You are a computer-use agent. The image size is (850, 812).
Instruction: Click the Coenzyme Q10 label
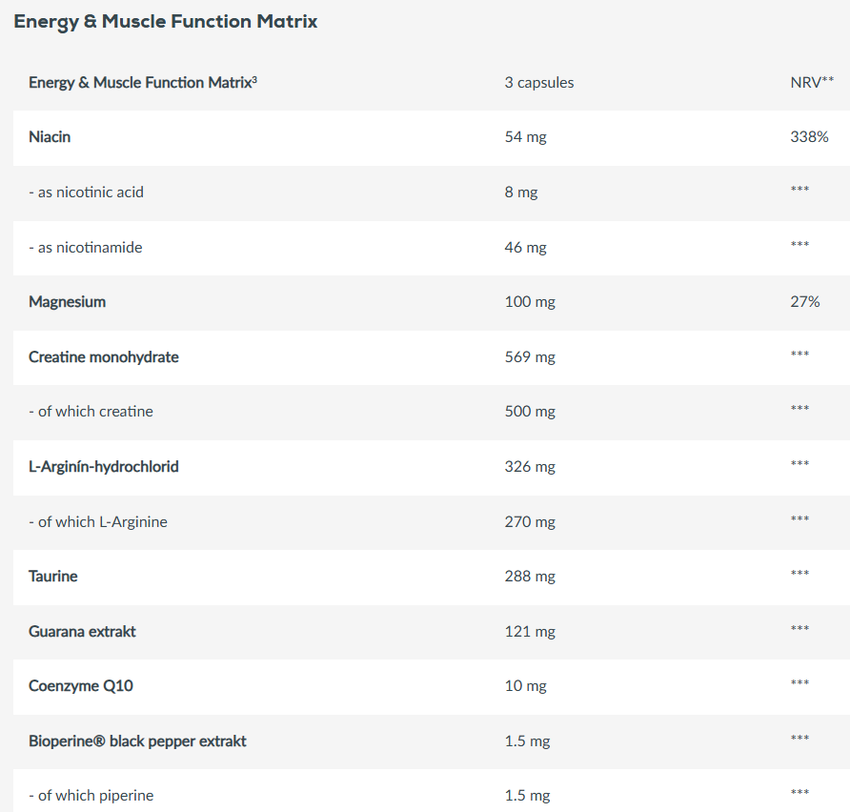[x=74, y=686]
